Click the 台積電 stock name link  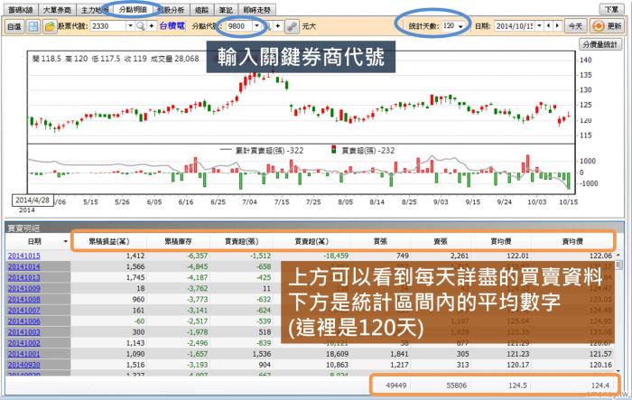pos(172,26)
